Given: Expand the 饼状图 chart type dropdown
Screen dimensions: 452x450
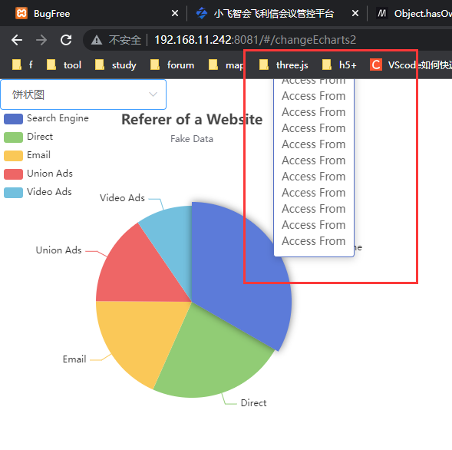Looking at the screenshot, I should click(x=84, y=94).
